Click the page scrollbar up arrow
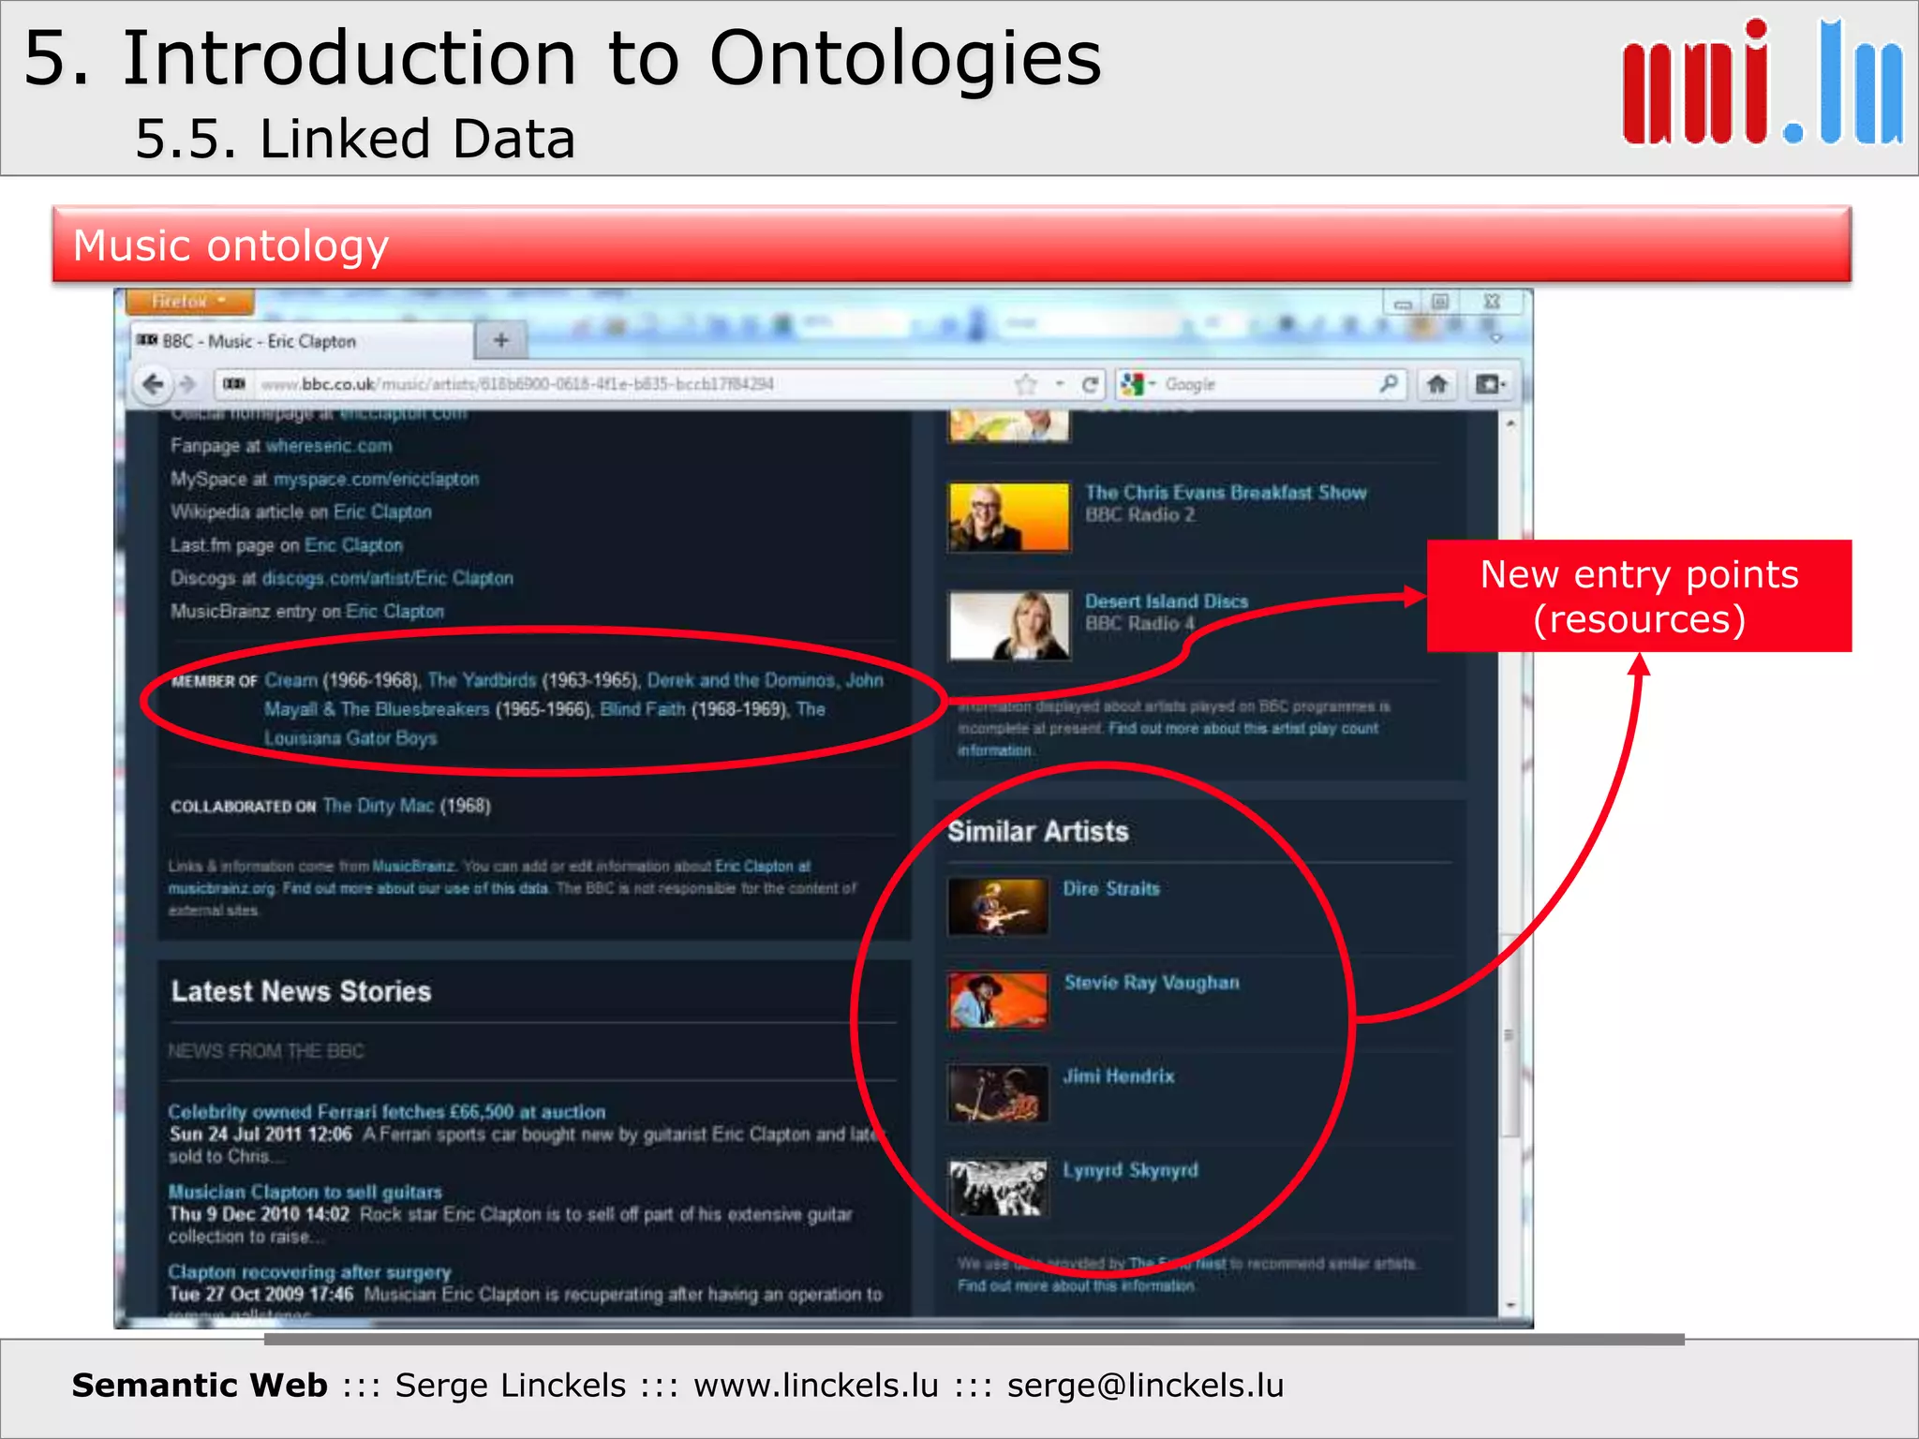The width and height of the screenshot is (1919, 1439). [x=1510, y=424]
